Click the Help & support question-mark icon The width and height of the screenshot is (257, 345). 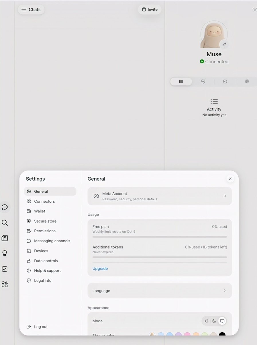pos(29,271)
